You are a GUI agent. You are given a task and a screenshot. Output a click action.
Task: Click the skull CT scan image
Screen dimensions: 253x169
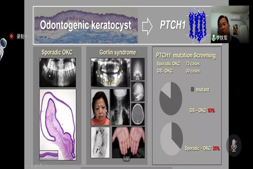[x=138, y=114]
